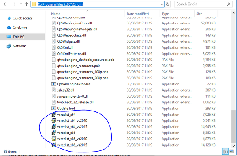Click the file name qtwebengine_resources.pak
Image resolution: width=237 pixels, height=156 pixels.
tap(78, 66)
